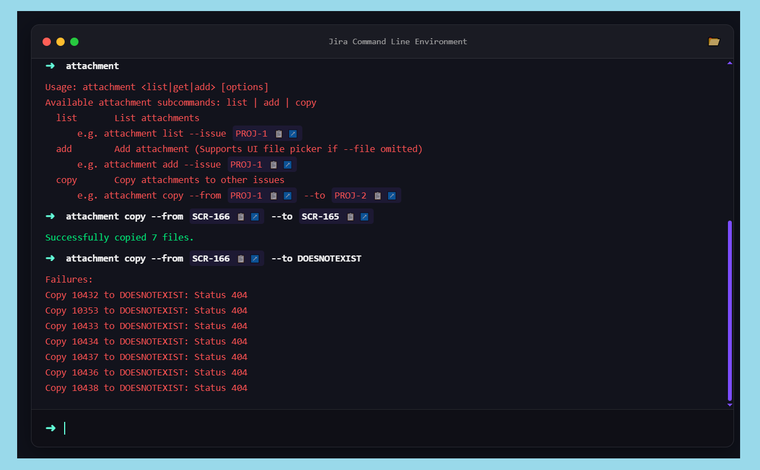Click the 'Copy 10432 to DOESNOTEXIST' error line

coord(146,295)
